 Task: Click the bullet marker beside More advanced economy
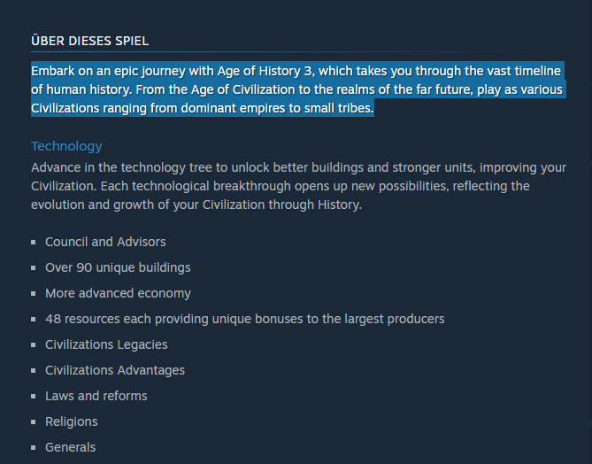point(34,294)
